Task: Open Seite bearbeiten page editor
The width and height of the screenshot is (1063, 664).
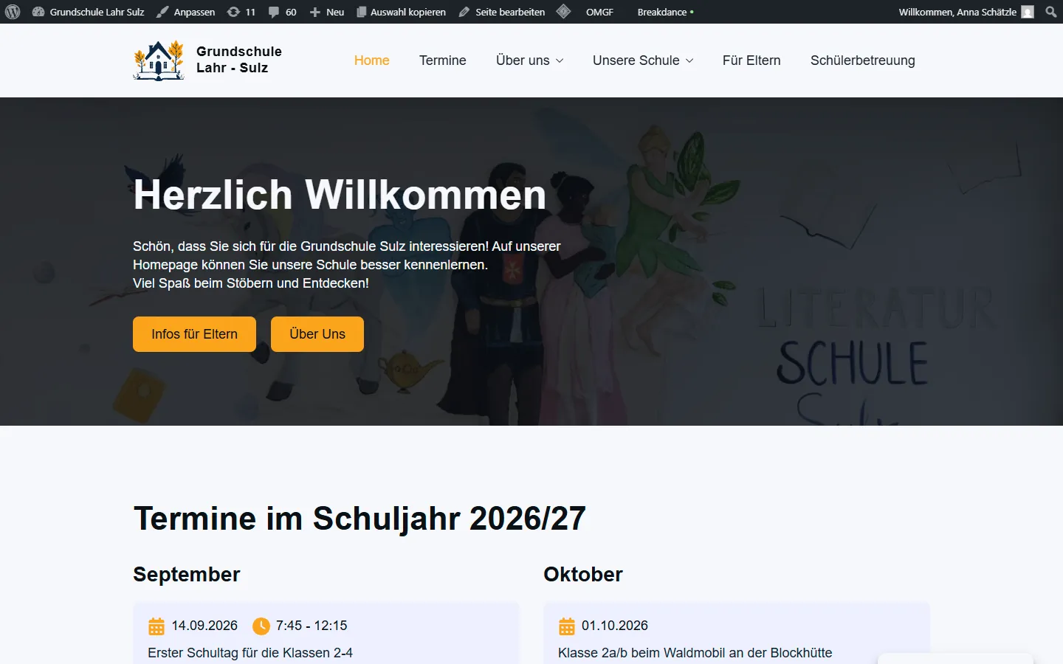Action: [502, 12]
